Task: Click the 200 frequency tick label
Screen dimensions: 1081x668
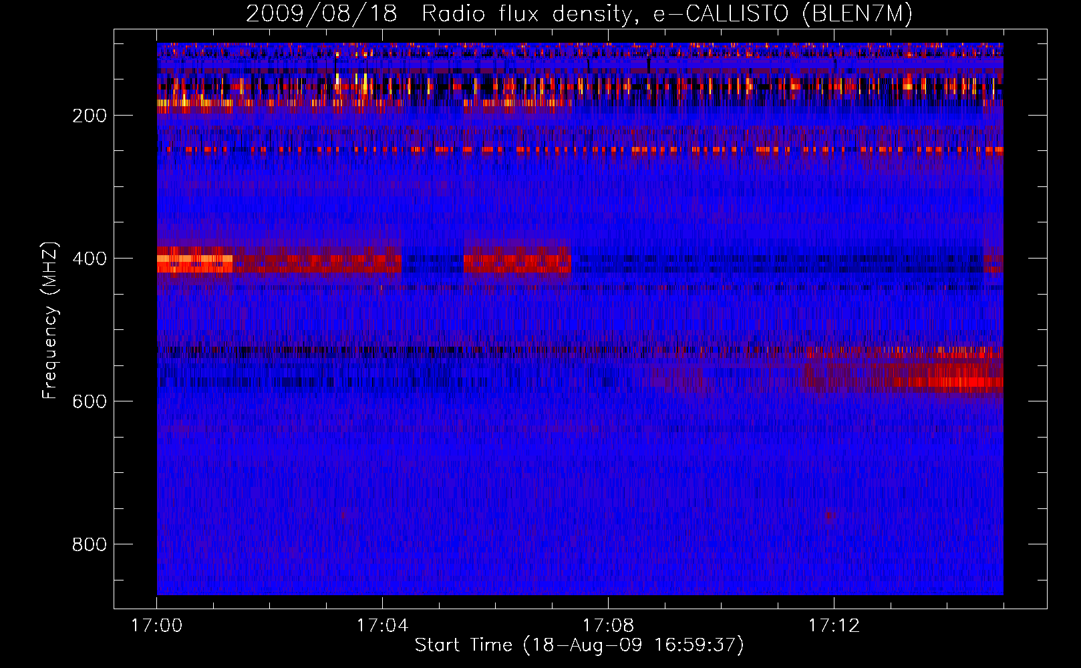Action: [x=90, y=116]
